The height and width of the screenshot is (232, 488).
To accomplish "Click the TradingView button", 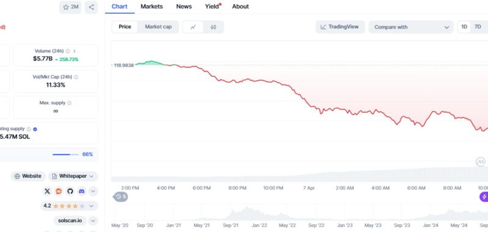I will coord(340,27).
